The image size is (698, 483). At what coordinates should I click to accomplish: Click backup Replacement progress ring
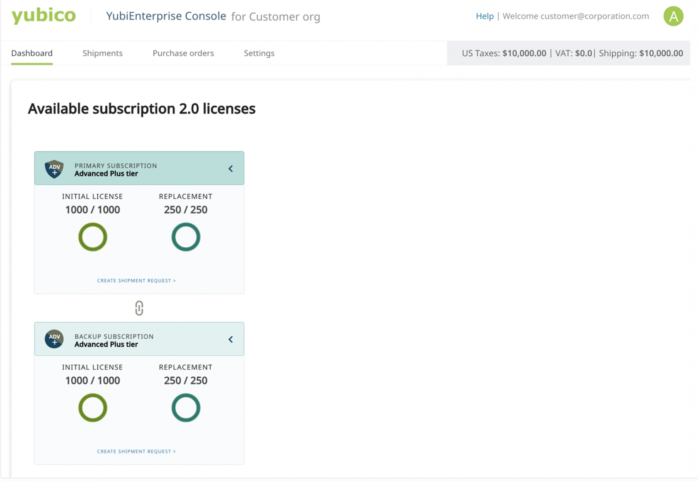point(185,408)
